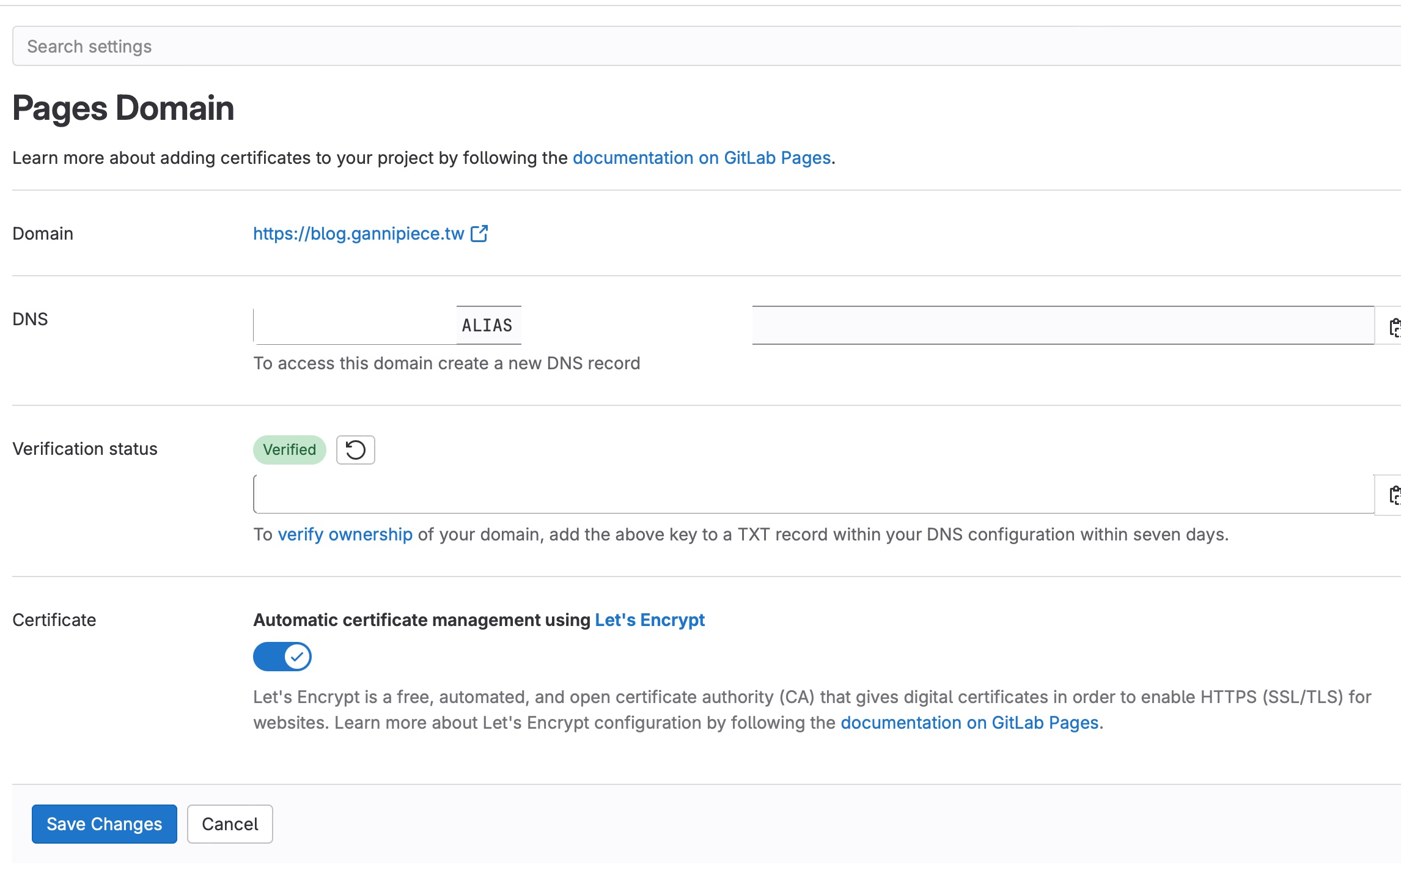
Task: Click the Verified status badge icon
Action: click(x=288, y=449)
